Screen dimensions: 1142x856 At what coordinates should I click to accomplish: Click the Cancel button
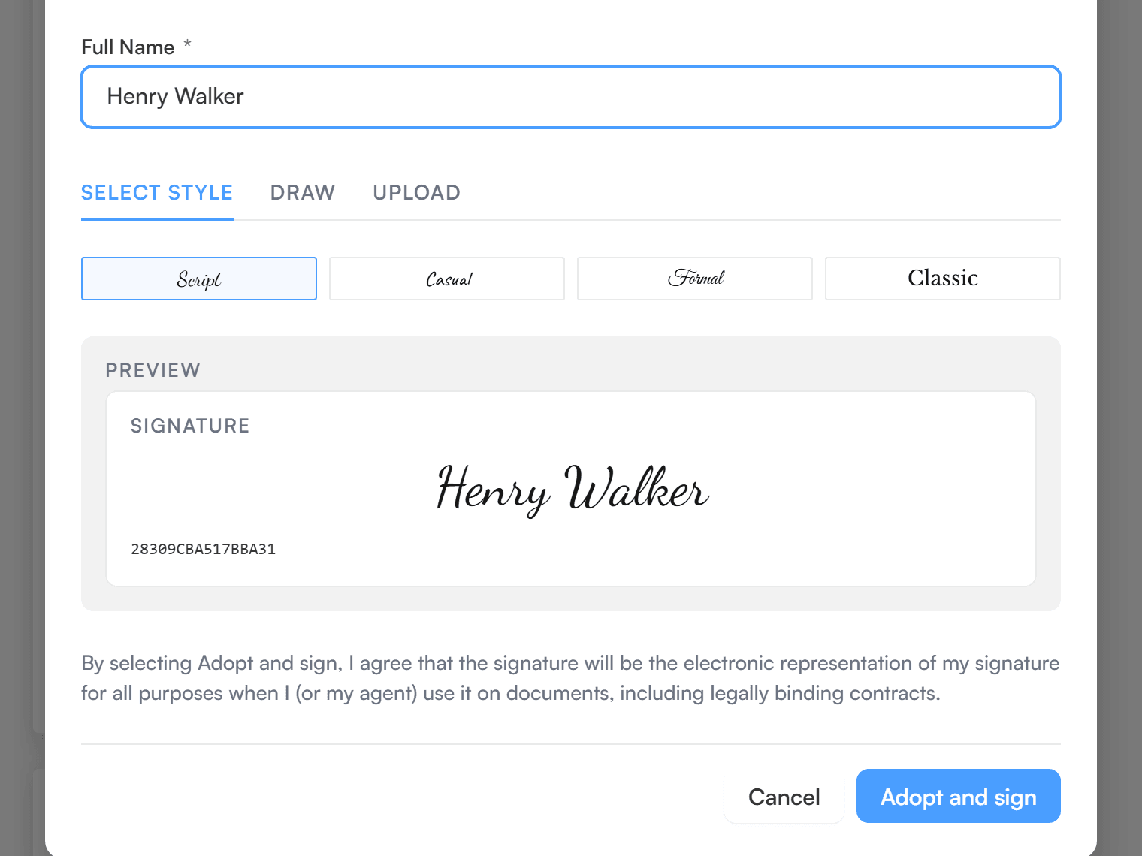pos(784,797)
